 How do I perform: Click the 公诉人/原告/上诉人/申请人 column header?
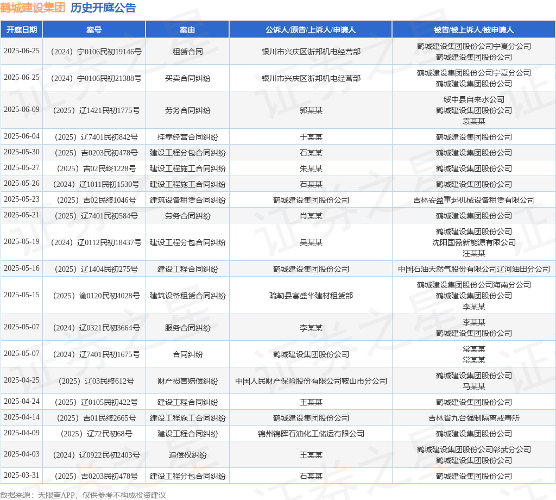coord(311,30)
